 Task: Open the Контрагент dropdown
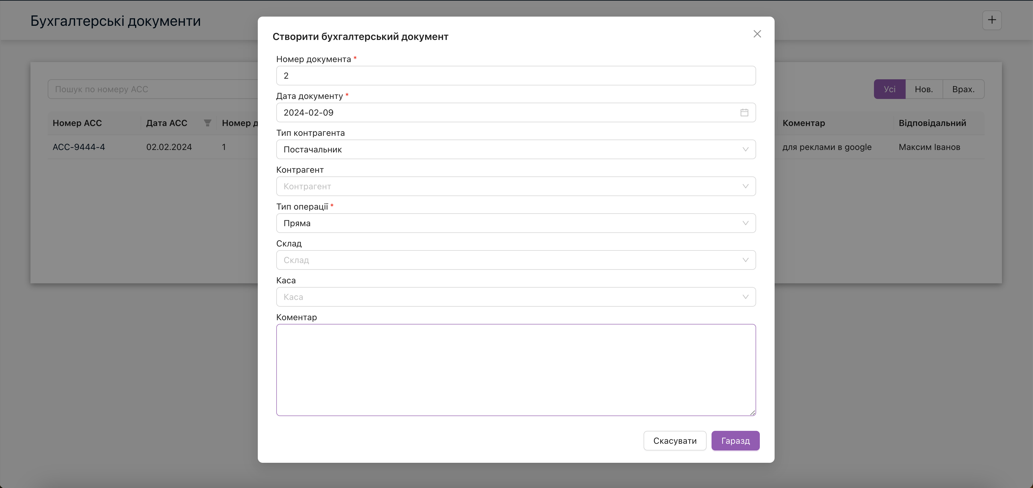click(515, 186)
